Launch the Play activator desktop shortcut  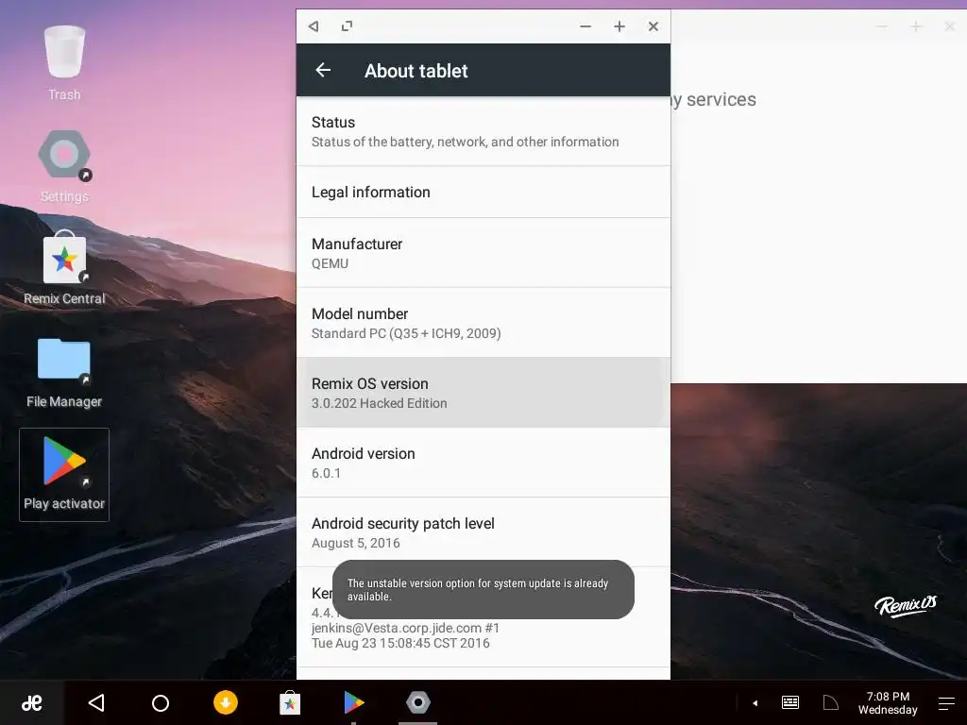click(64, 474)
